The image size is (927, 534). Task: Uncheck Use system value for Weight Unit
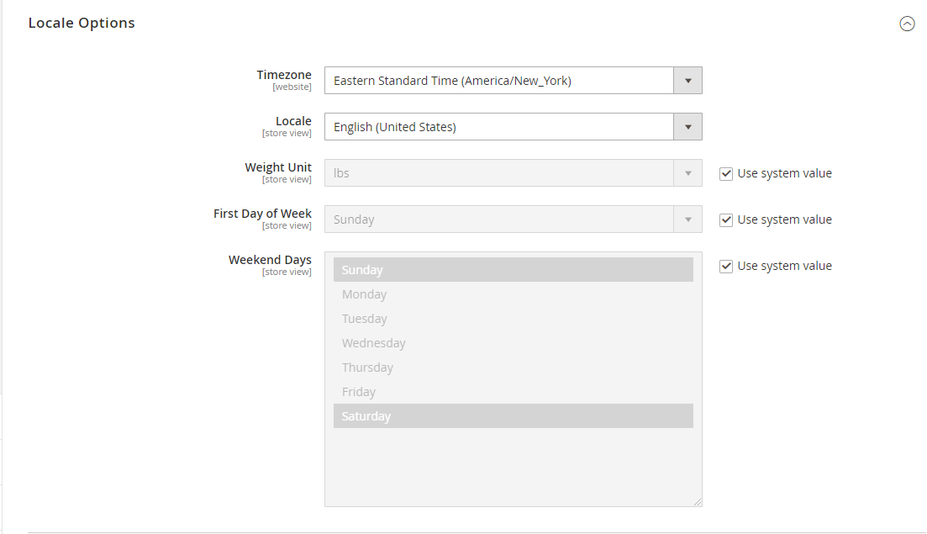(725, 173)
